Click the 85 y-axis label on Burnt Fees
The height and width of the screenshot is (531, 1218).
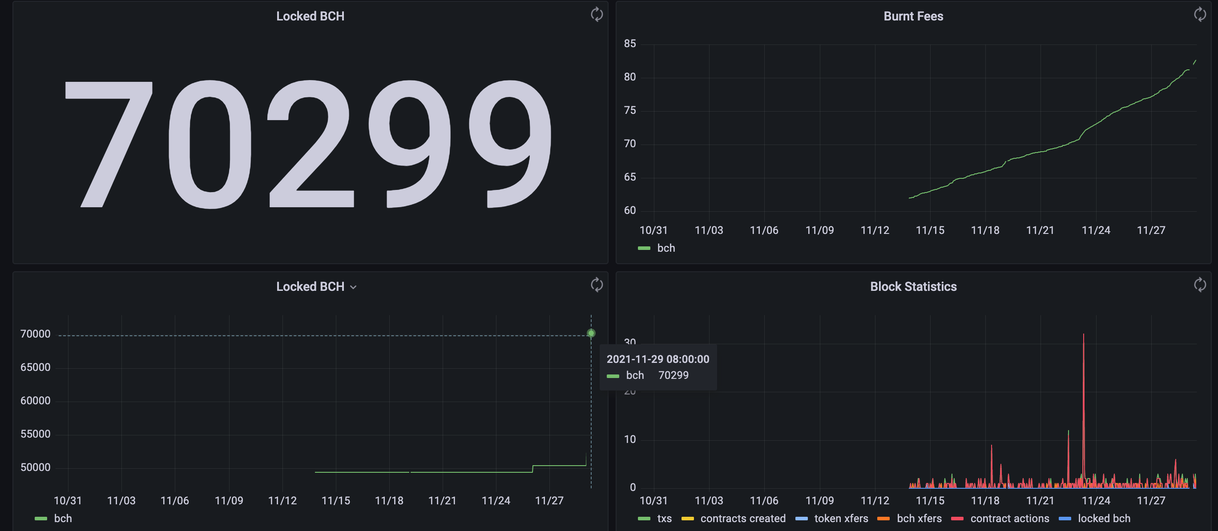click(x=630, y=44)
